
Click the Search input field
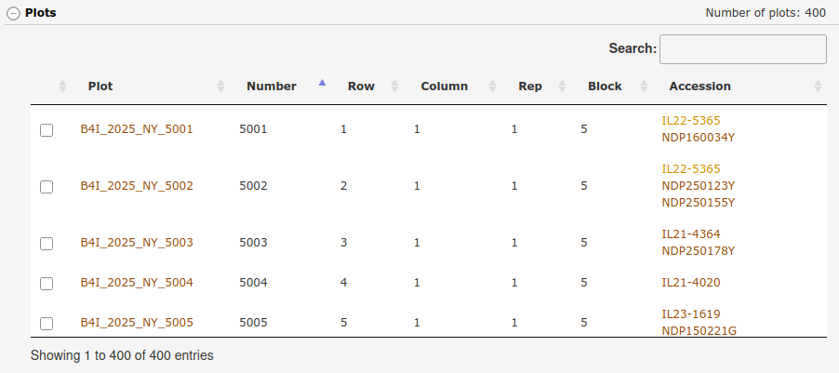[742, 49]
